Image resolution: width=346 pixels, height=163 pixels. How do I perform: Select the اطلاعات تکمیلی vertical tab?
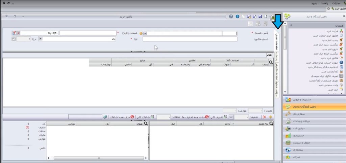(x=276, y=71)
